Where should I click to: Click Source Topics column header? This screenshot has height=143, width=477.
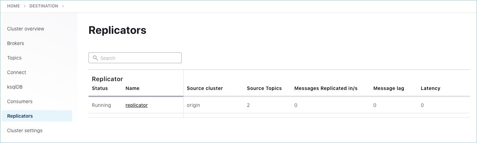click(x=264, y=88)
